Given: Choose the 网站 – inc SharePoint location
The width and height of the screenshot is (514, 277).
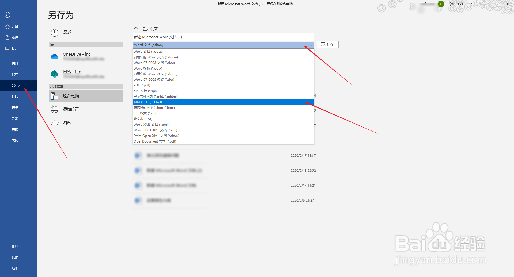Looking at the screenshot, I should [86, 74].
